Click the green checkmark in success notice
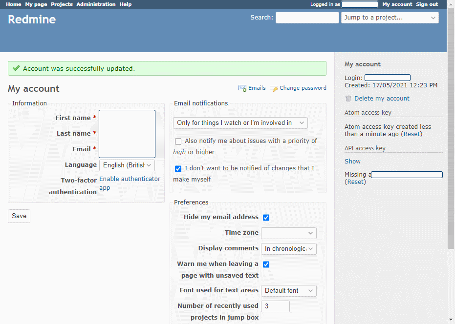This screenshot has width=455, height=324. 16,68
